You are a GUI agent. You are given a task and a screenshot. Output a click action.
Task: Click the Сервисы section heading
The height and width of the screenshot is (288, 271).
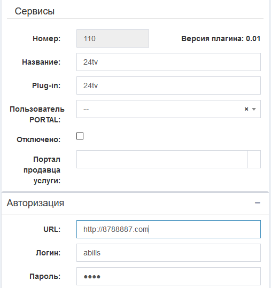[35, 11]
